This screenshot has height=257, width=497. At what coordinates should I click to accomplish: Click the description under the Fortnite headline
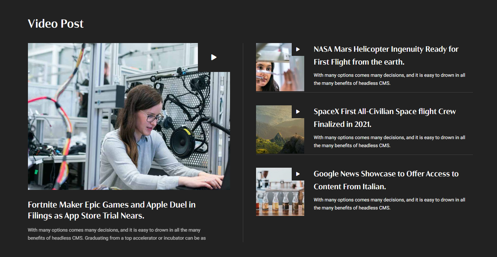point(117,234)
